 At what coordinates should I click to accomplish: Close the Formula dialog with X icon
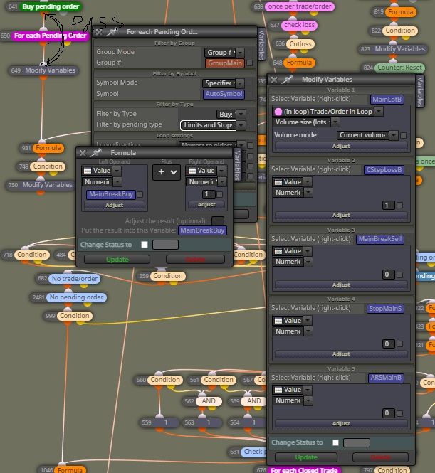(83, 153)
